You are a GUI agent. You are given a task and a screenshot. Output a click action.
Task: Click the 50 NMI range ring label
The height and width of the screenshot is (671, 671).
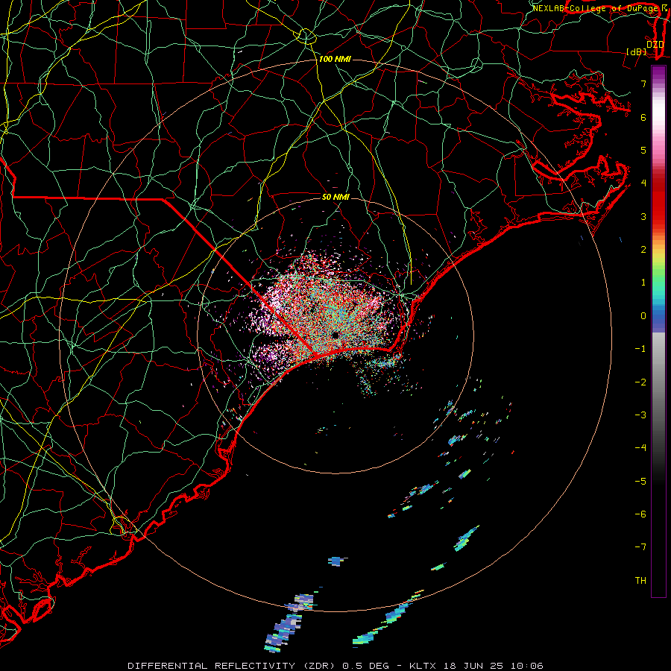click(335, 197)
